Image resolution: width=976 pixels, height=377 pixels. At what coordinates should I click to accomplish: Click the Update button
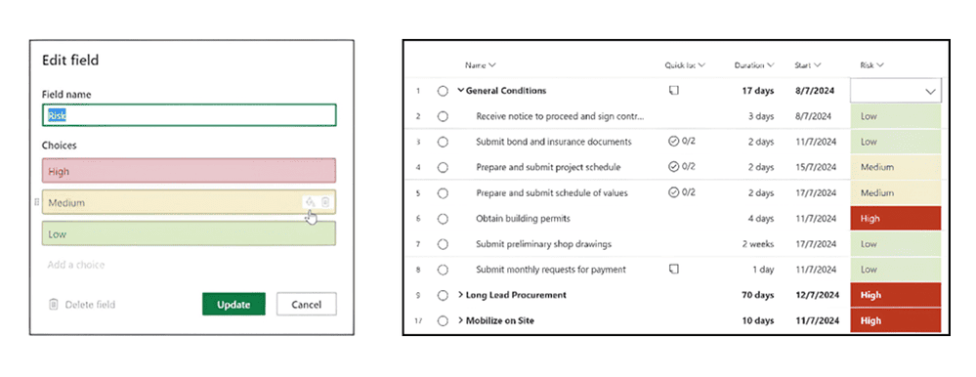pyautogui.click(x=233, y=304)
